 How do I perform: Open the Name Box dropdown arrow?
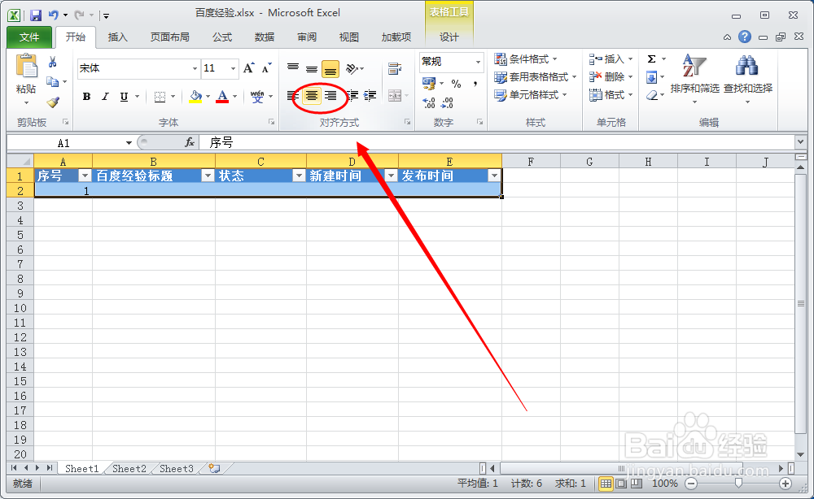tap(129, 142)
